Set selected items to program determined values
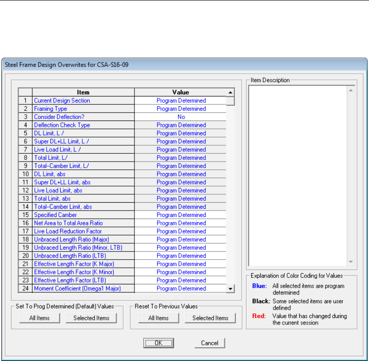This screenshot has width=369, height=361. [91, 318]
